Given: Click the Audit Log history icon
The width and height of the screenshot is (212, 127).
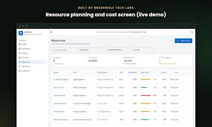Looking at the screenshot, I should tap(20, 71).
